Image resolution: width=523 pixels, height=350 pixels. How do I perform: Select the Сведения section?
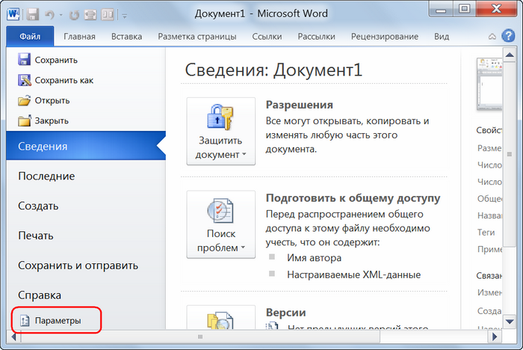tap(86, 146)
